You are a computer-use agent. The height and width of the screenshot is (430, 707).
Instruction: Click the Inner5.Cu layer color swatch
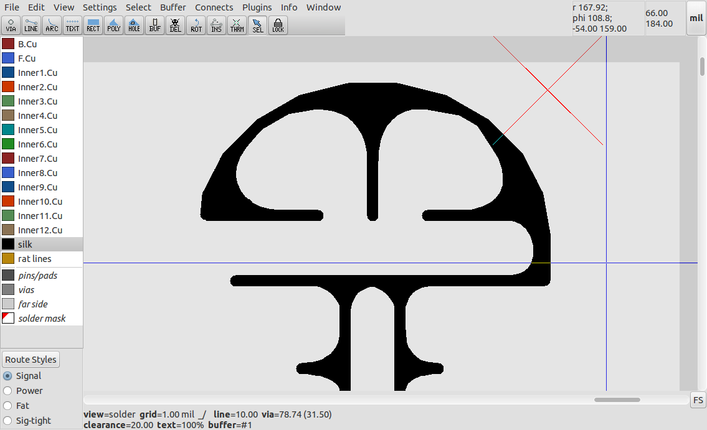[8, 129]
